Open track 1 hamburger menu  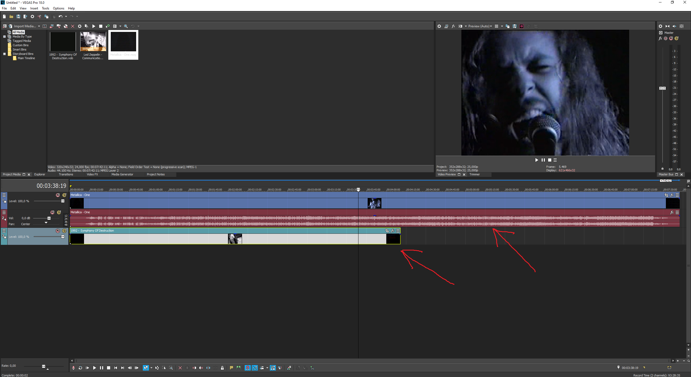click(4, 195)
